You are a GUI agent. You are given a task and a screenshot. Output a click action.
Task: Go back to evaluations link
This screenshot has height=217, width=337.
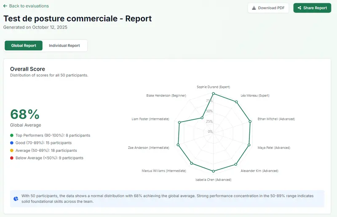pos(29,6)
